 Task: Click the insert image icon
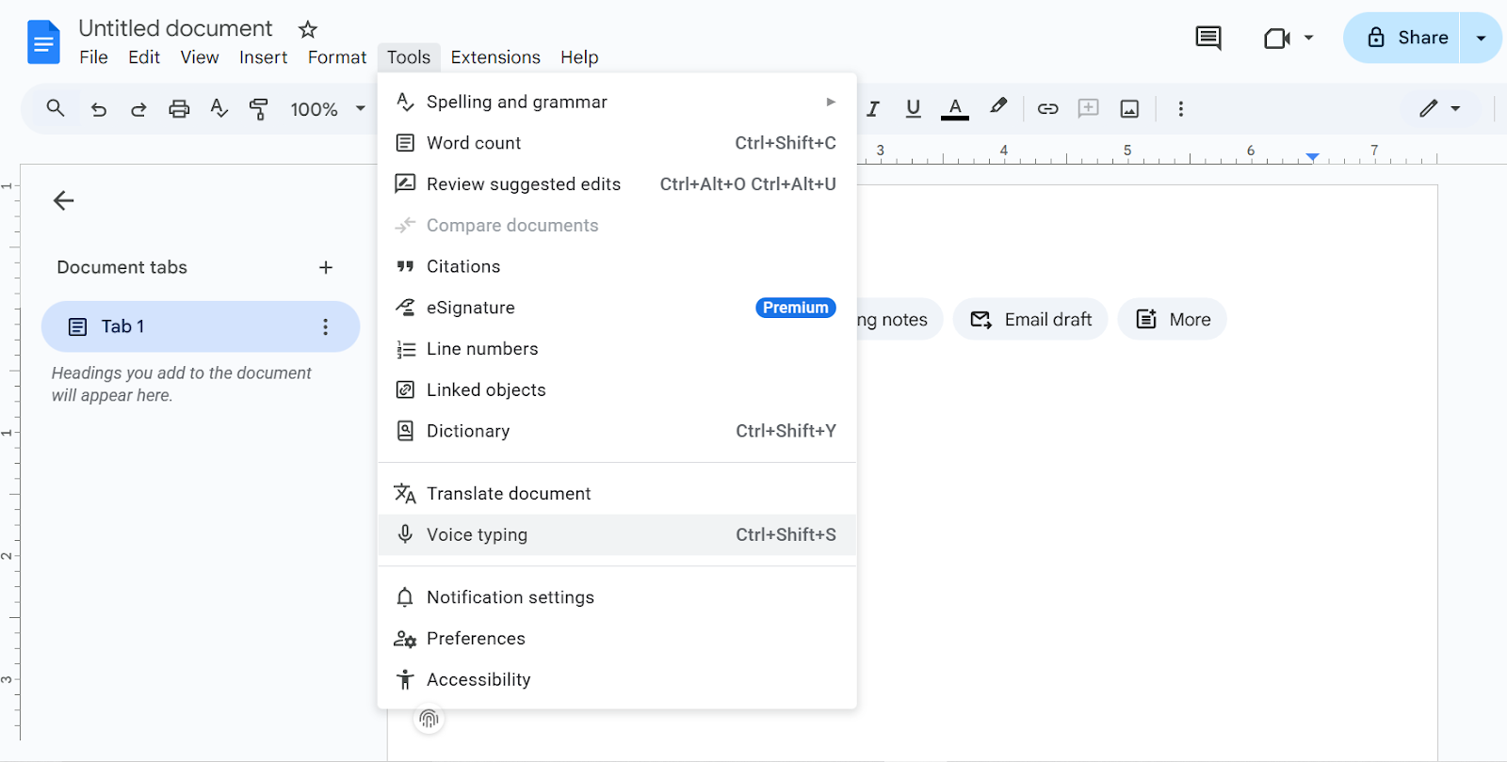(x=1129, y=109)
